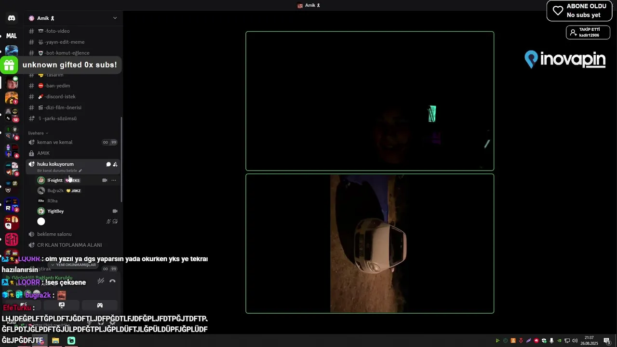Image resolution: width=617 pixels, height=347 pixels.
Task: Join CR KLAN TOPLANMA ALANI channel
Action: [x=73, y=245]
